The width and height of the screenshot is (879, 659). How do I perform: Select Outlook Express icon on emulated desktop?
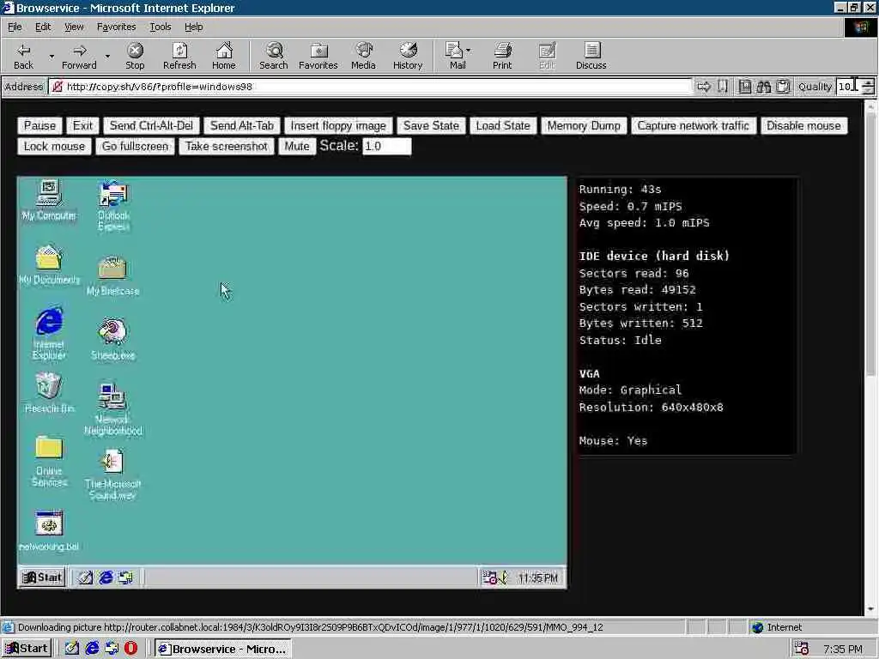(x=113, y=205)
